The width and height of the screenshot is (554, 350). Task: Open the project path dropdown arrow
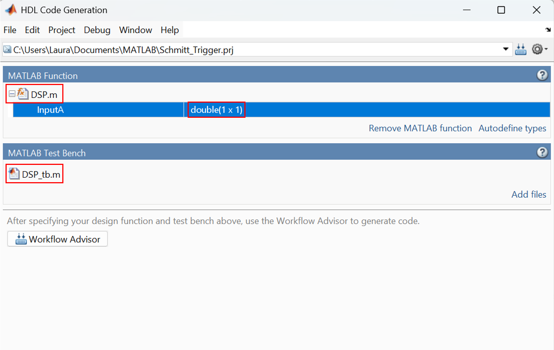click(506, 49)
